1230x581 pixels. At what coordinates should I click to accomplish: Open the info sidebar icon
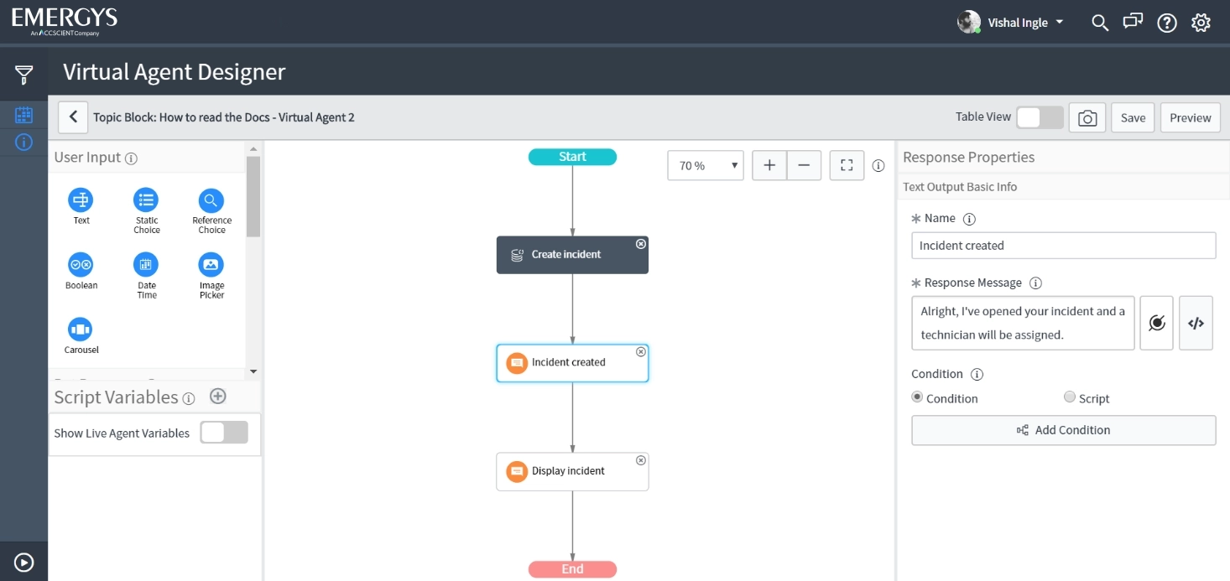(24, 143)
